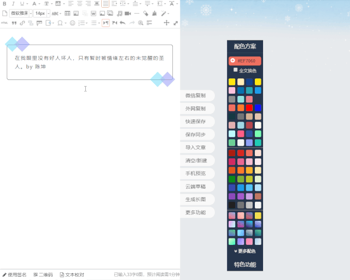The height and width of the screenshot is (280, 350).
Task: Click the #EF7060 color input field
Action: click(245, 61)
